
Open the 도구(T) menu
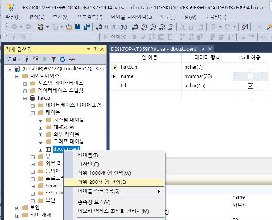click(168, 17)
